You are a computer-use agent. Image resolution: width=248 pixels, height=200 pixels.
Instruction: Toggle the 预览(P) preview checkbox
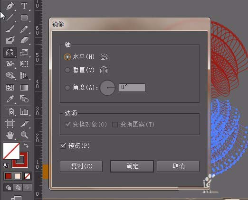coord(63,145)
